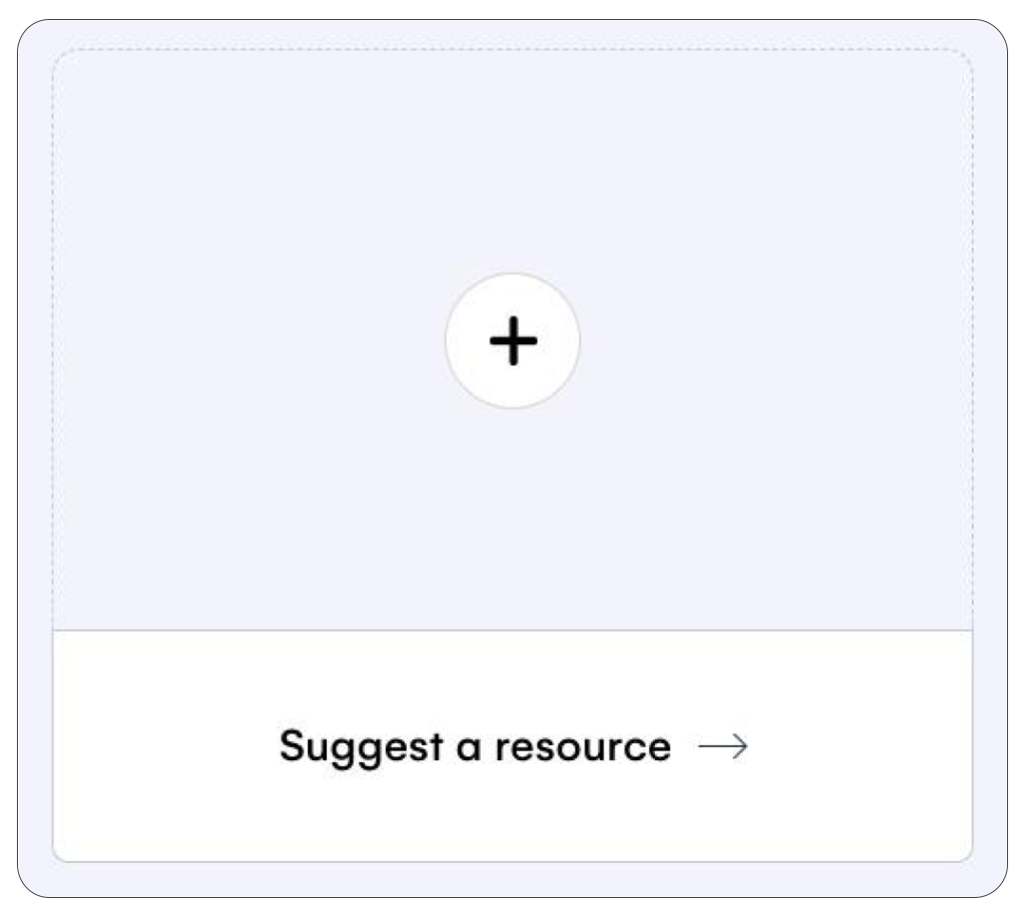Image resolution: width=1030 pixels, height=911 pixels.
Task: Choose the Suggest a resource card footer
Action: (x=513, y=746)
